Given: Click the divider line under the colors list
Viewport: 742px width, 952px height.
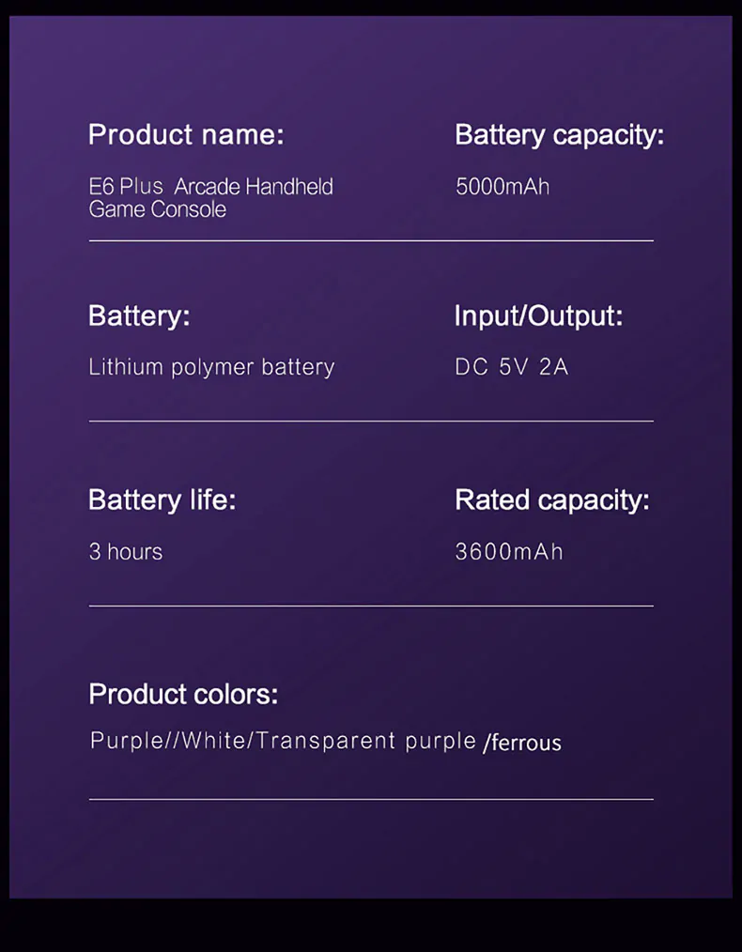Looking at the screenshot, I should point(371,800).
